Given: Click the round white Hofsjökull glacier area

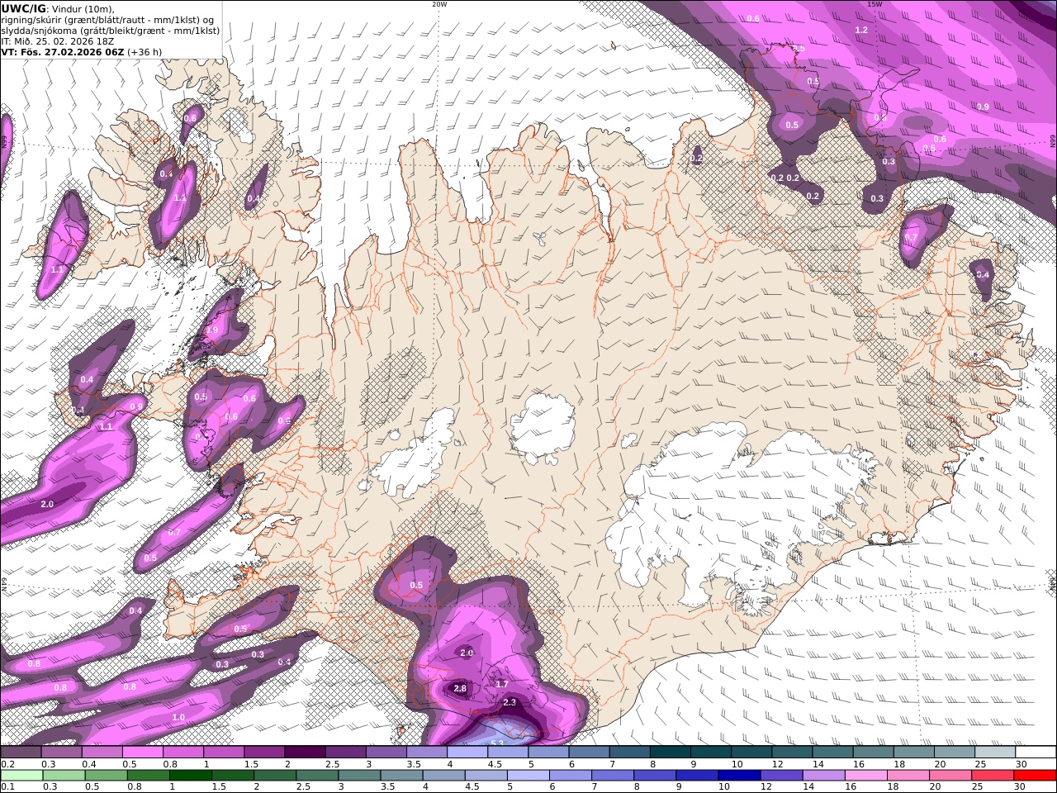Looking at the screenshot, I should [543, 426].
